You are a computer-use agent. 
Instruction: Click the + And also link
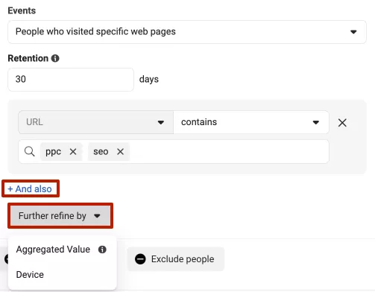30,189
